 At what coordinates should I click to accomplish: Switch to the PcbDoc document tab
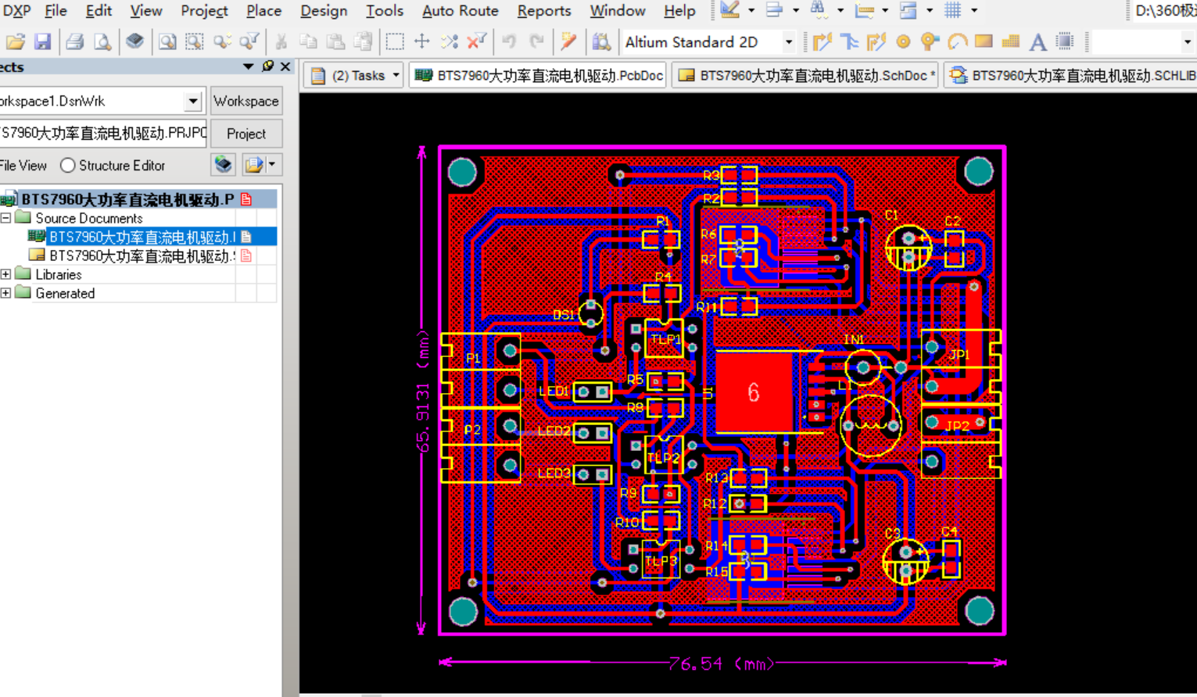(539, 76)
